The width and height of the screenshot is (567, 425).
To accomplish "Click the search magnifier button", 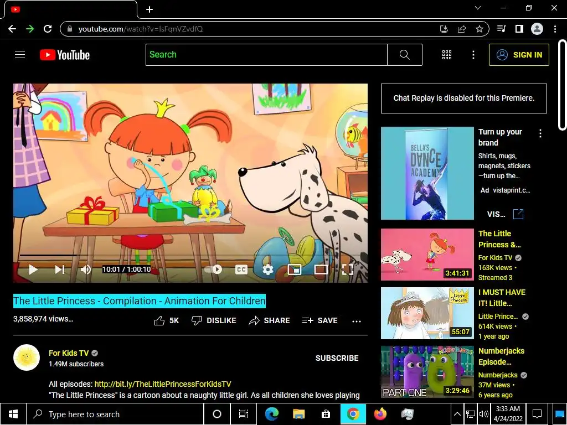I will click(405, 55).
